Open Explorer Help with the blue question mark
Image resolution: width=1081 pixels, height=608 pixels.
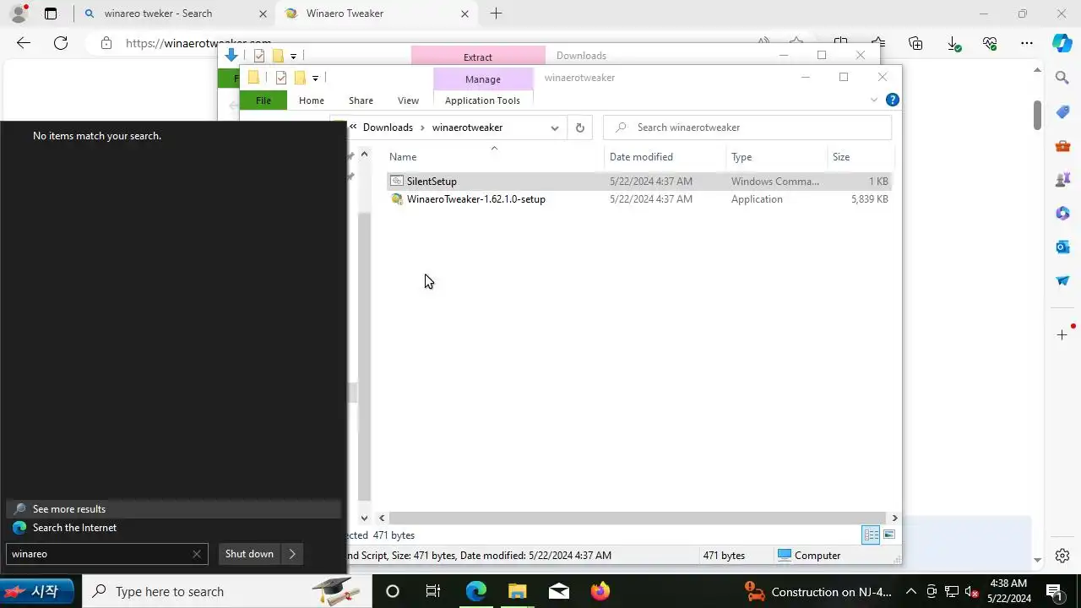click(x=892, y=100)
